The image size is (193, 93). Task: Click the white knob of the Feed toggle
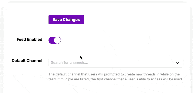click(57, 40)
